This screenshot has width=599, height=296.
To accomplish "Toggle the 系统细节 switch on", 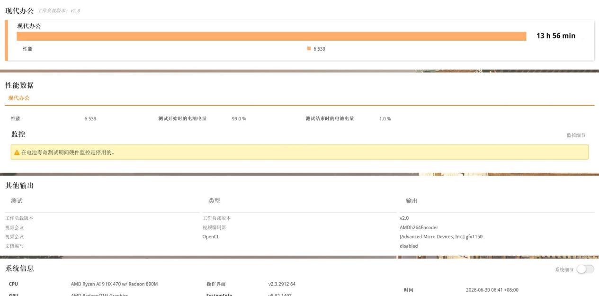I will coord(585,269).
